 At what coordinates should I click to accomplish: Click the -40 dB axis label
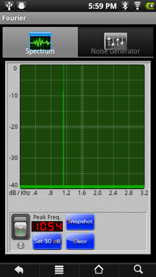(13, 185)
